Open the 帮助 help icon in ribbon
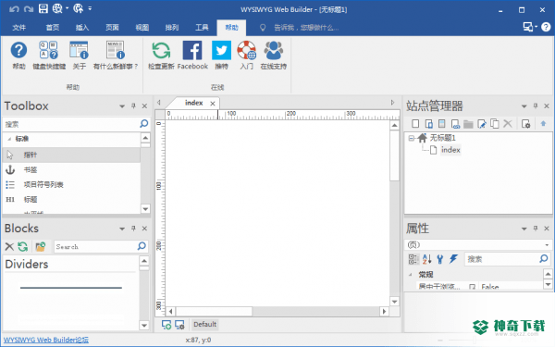Screen dimensions: 555x347 pos(18,55)
